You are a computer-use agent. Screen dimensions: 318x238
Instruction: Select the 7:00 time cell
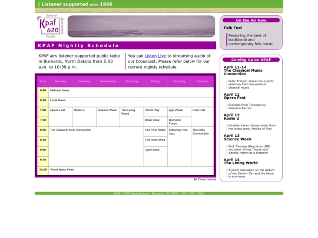tap(43, 112)
